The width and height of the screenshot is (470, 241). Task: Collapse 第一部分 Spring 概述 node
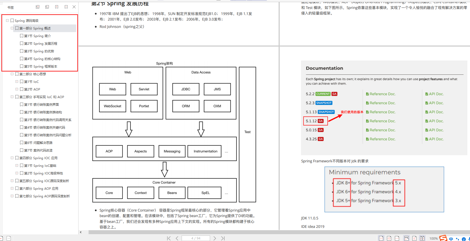pos(12,28)
